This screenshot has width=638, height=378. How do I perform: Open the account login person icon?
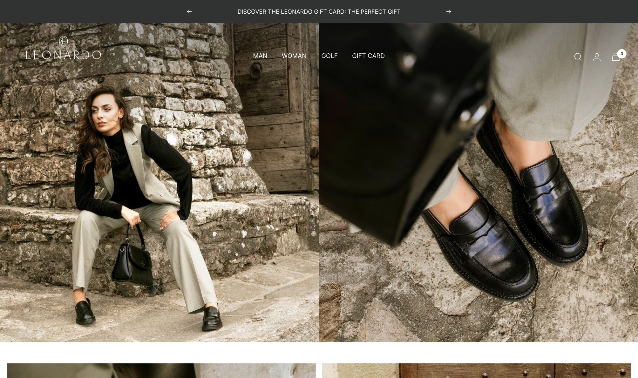tap(597, 57)
